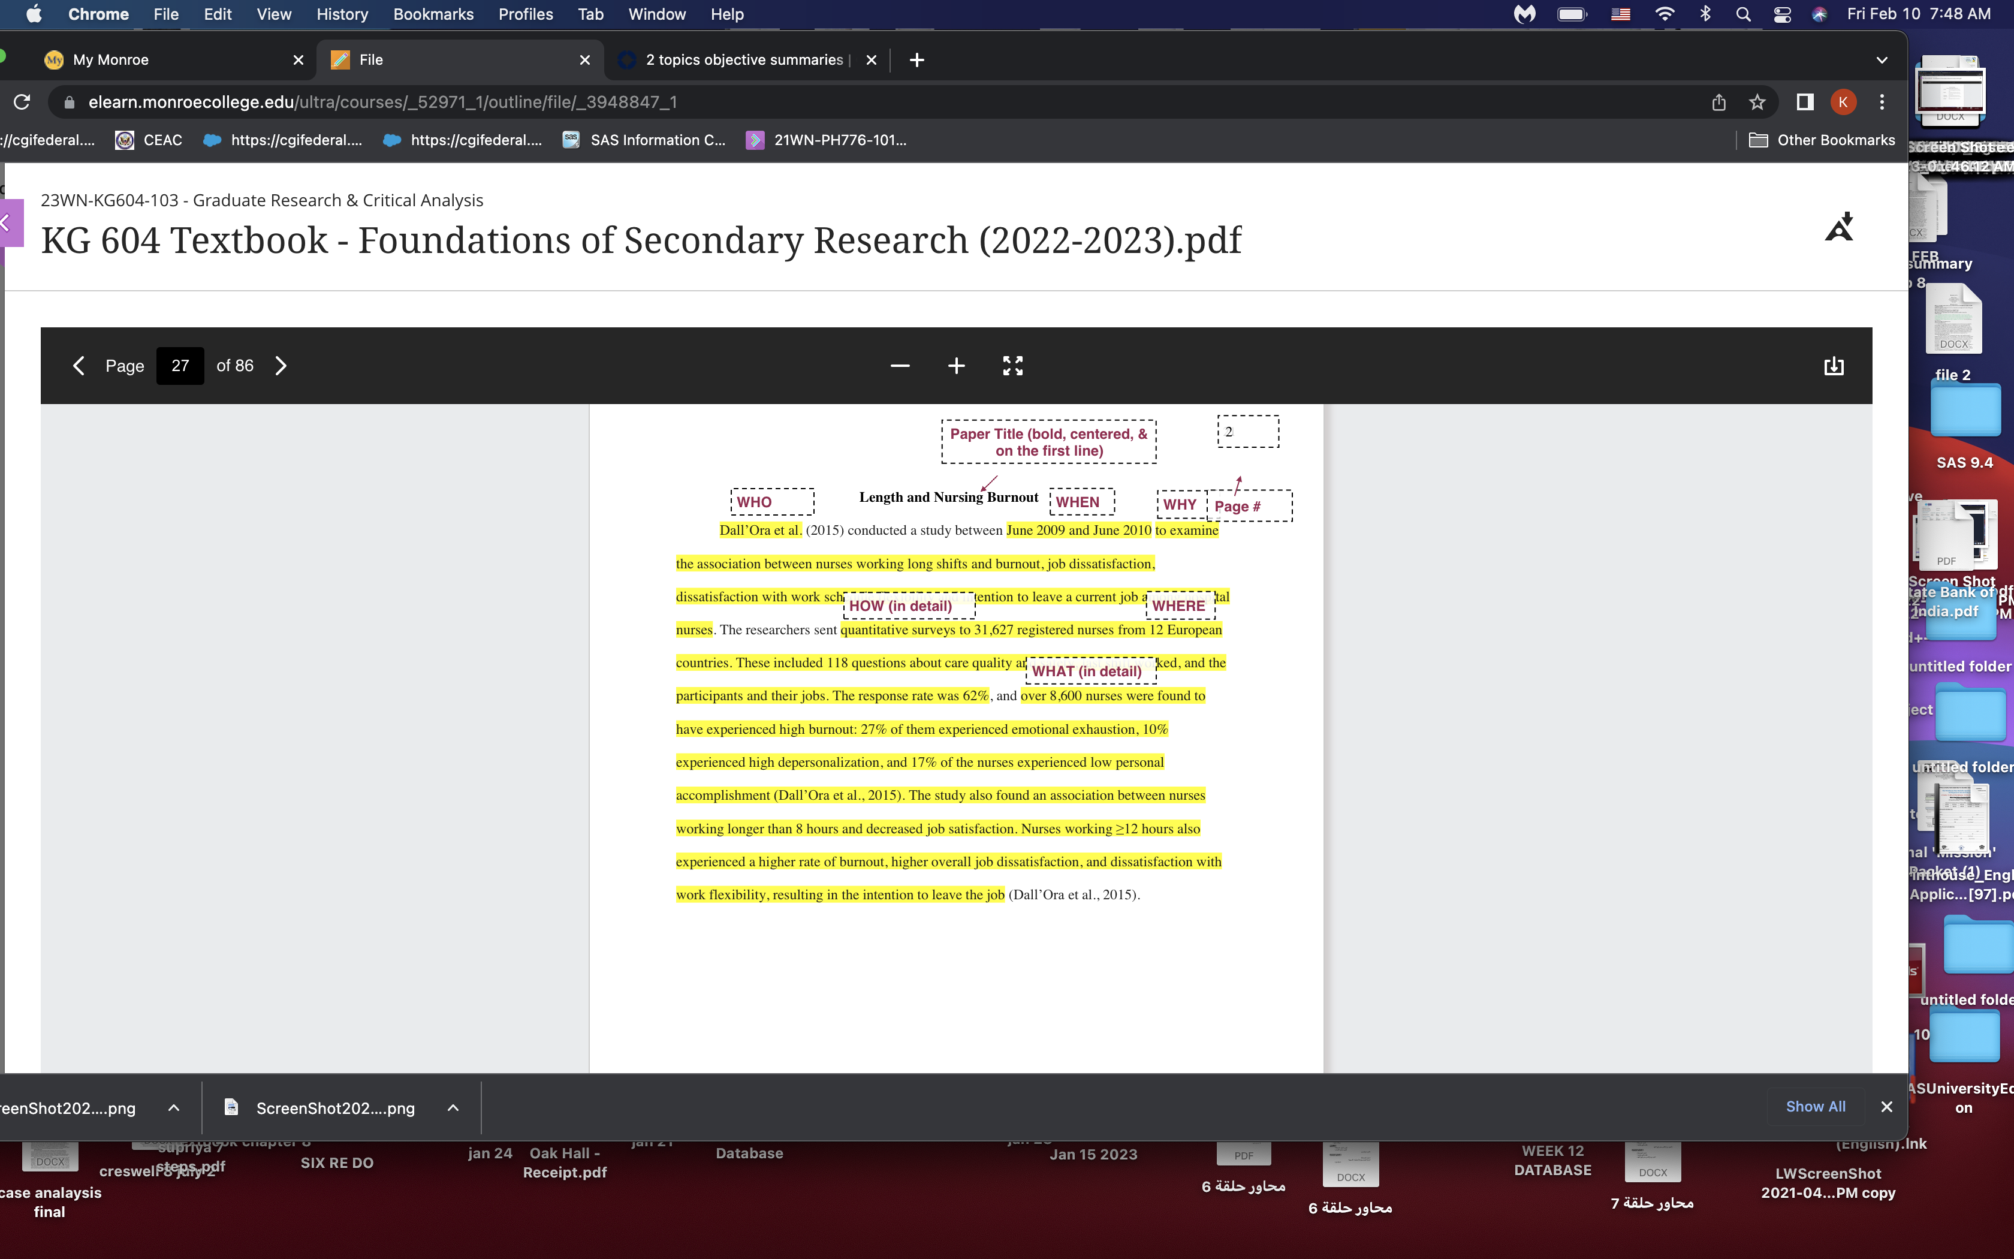2014x1259 pixels.
Task: Open the Ally alternative formats icon
Action: (1839, 227)
